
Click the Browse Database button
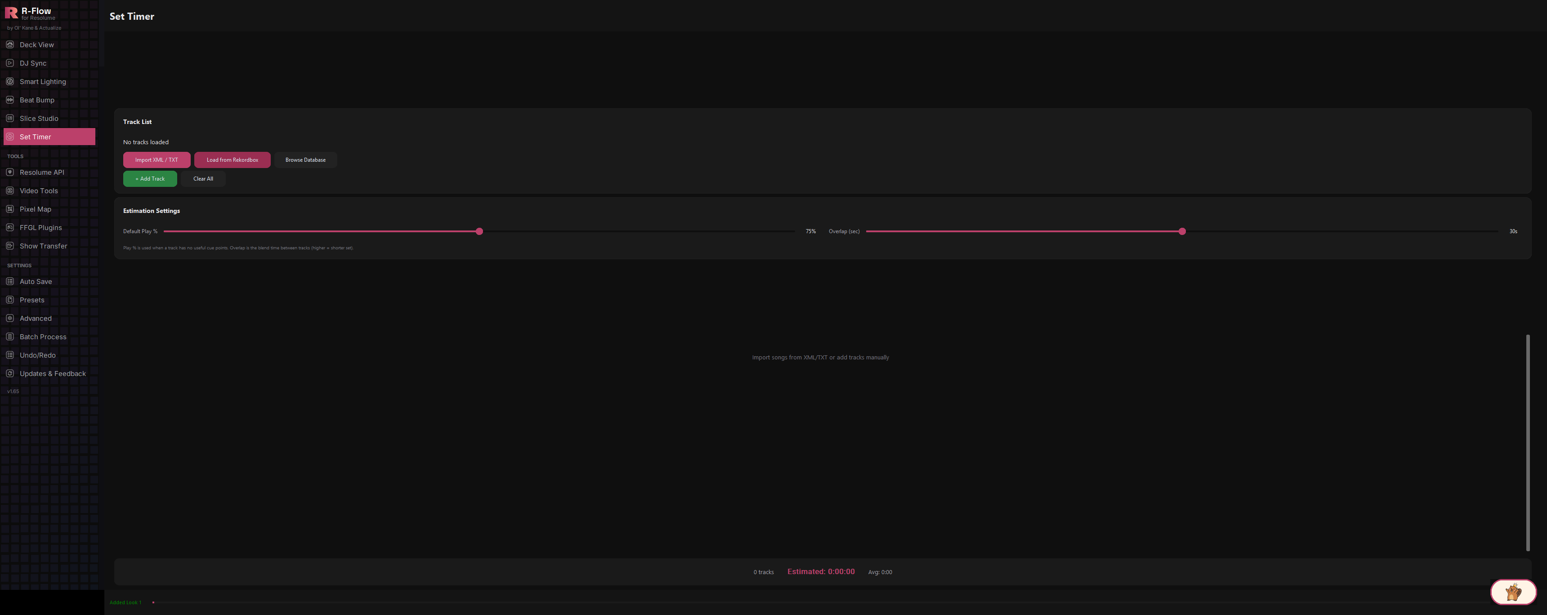(x=306, y=159)
